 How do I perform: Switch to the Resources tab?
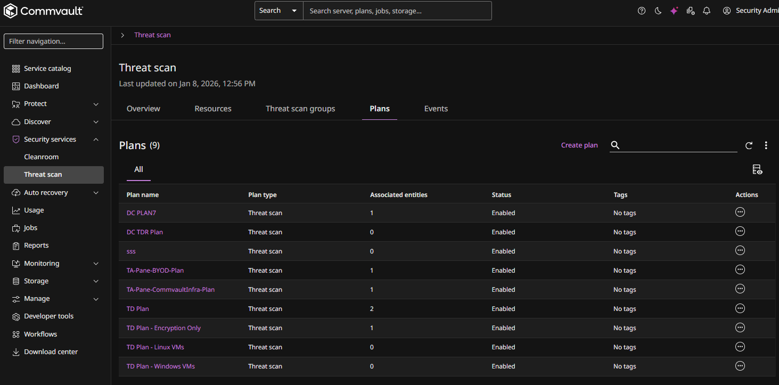(213, 109)
